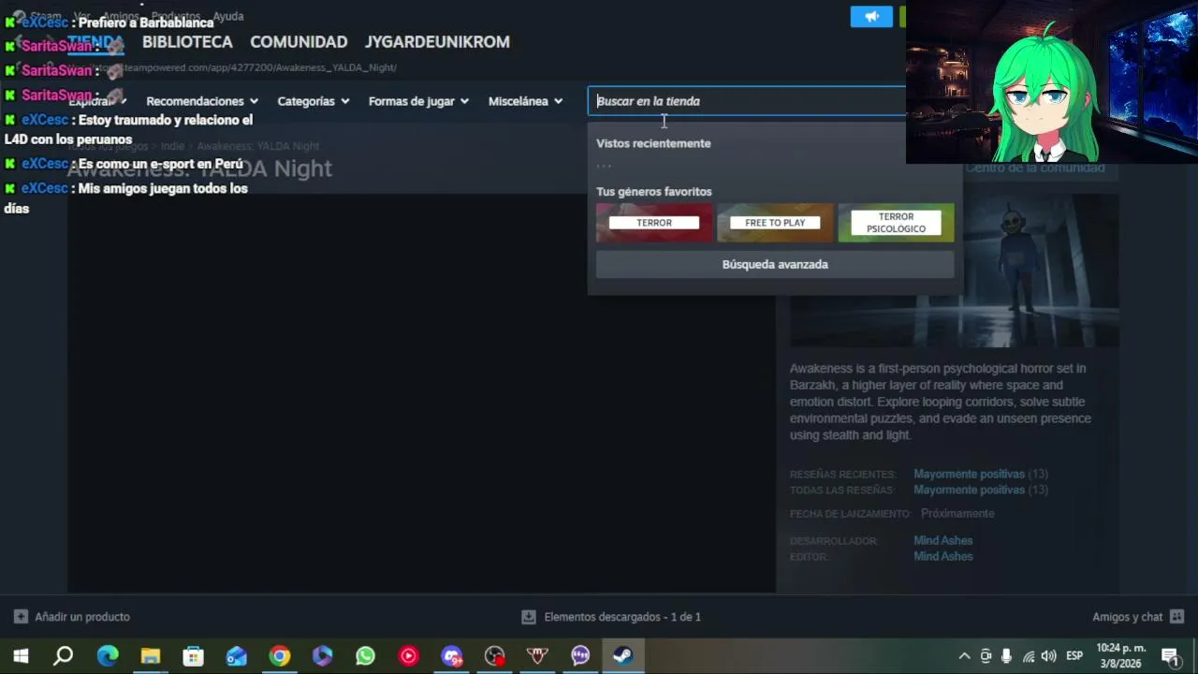Screen dimensions: 1198x674
Task: Open YouTube Music from the taskbar
Action: click(409, 655)
